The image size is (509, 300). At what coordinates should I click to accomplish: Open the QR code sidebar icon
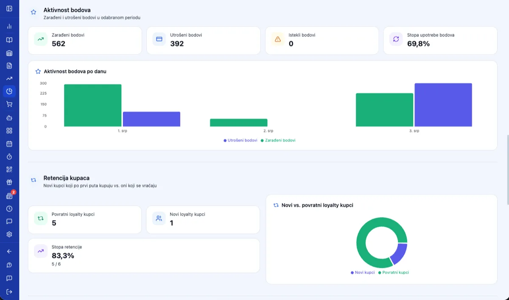9,169
